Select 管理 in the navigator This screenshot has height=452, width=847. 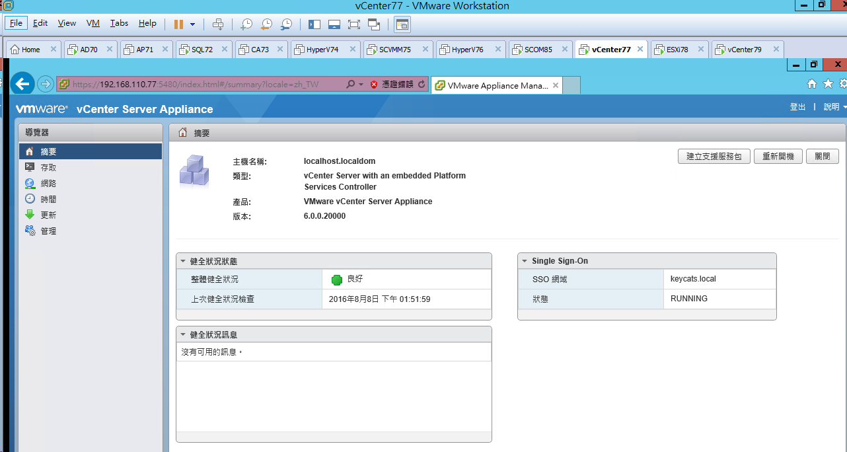pos(91,231)
